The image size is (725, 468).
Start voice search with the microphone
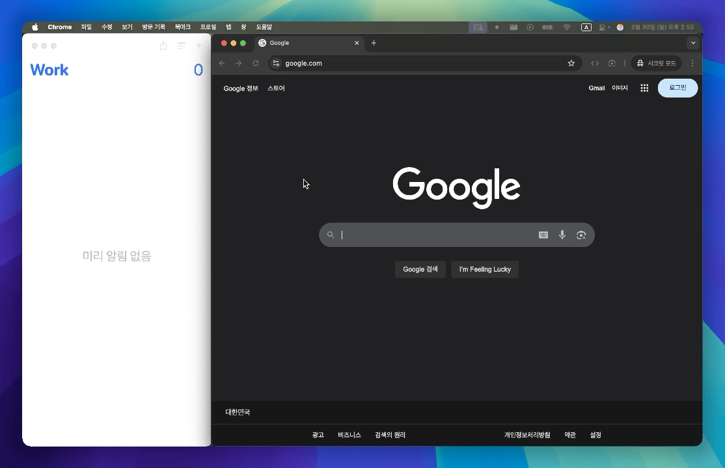[562, 235]
